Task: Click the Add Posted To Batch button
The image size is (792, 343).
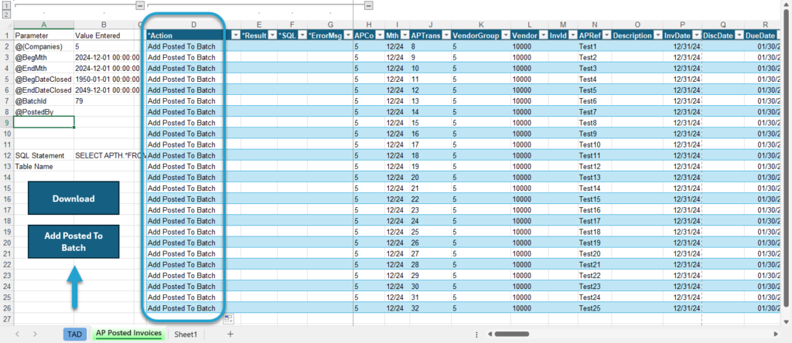Action: [73, 242]
